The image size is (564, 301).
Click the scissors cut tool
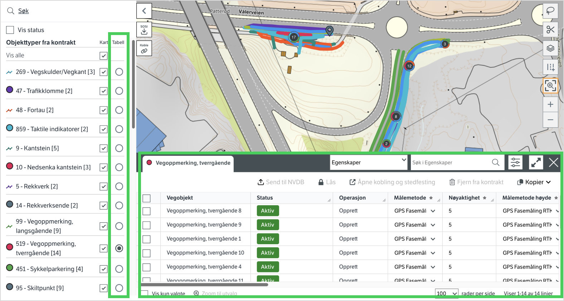(x=550, y=30)
